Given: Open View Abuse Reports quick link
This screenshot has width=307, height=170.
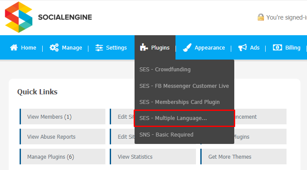Looking at the screenshot, I should pos(62,137).
